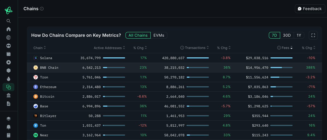
Task: Click the info icon beside Chains title
Action: pyautogui.click(x=42, y=9)
